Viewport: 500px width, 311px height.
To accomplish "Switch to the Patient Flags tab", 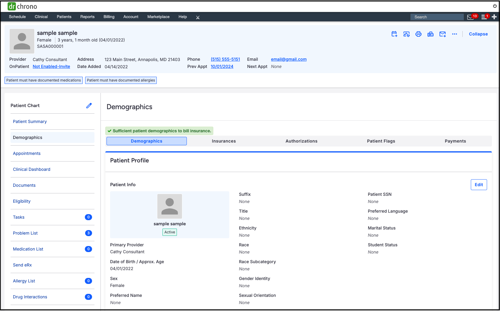I will point(381,141).
